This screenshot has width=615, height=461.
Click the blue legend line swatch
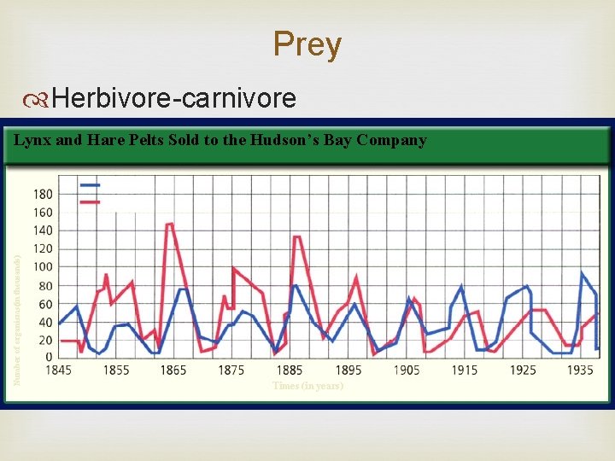90,185
